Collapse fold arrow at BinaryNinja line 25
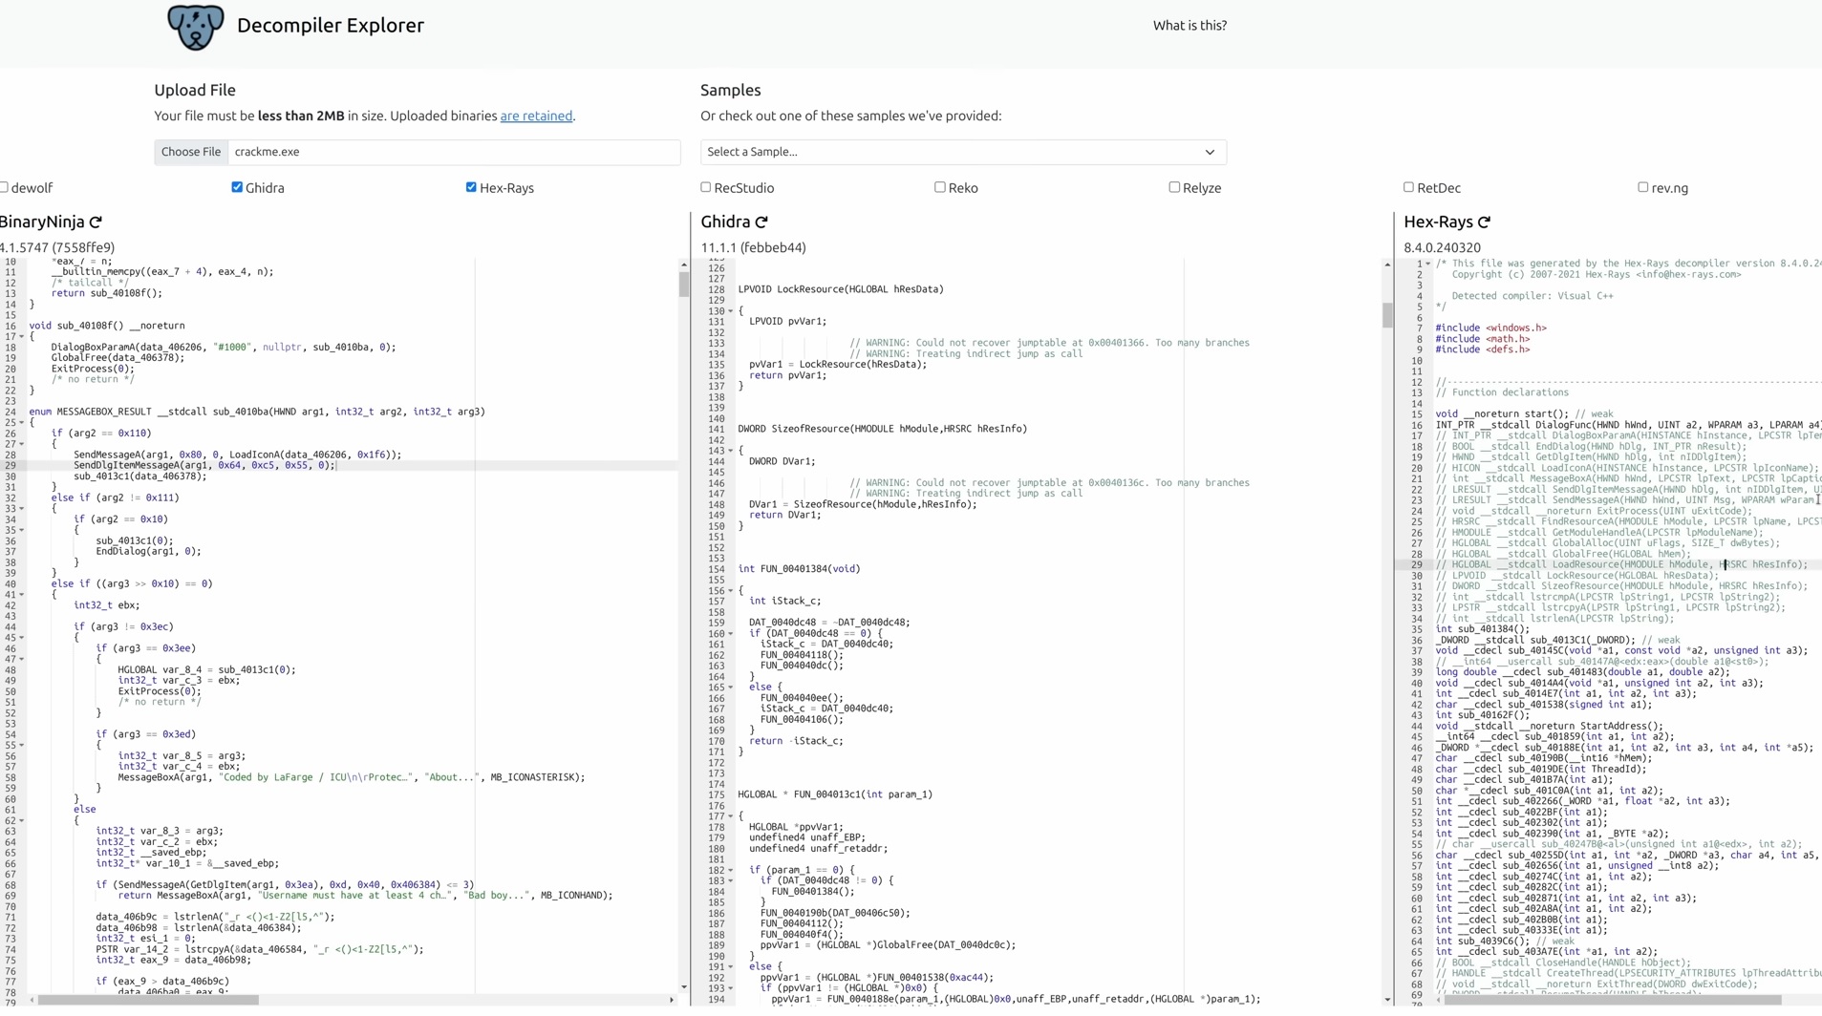Screen dimensions: 1822x1016 click(22, 422)
